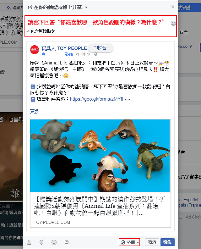Close the share dialog with X
Image resolution: width=201 pixels, height=249 pixels.
(173, 7)
